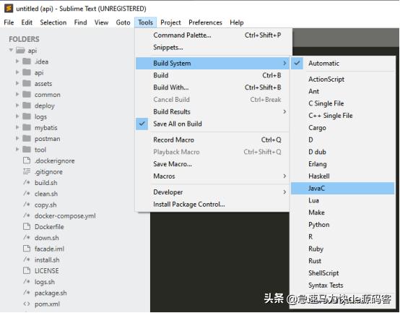The width and height of the screenshot is (400, 313).
Task: Click the .idea folder icon
Action: tap(27, 61)
